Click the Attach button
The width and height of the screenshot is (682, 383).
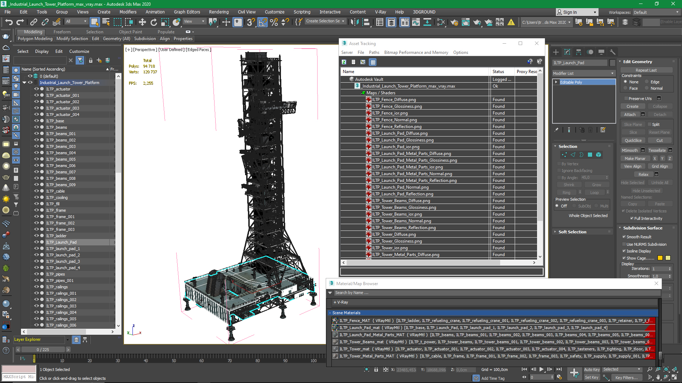click(x=630, y=115)
